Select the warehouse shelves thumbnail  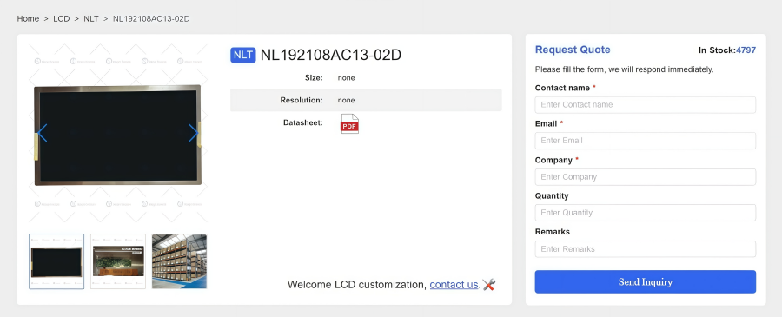(180, 261)
